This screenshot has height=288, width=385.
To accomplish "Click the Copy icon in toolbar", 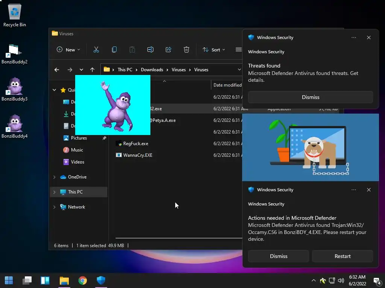I will pyautogui.click(x=114, y=50).
